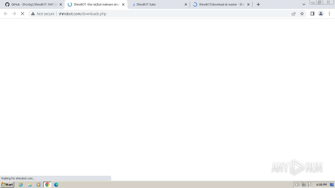Show the clock reading 6:08 PM

[x=321, y=185]
